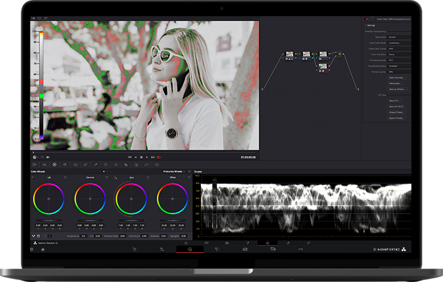
Task: Click the stop button in viewer transport
Action: (141, 157)
